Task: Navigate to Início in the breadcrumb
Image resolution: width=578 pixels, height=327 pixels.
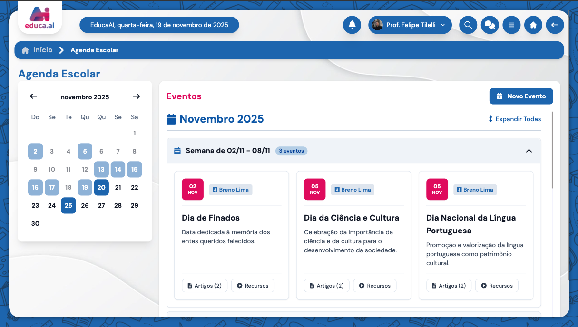Action: [37, 50]
